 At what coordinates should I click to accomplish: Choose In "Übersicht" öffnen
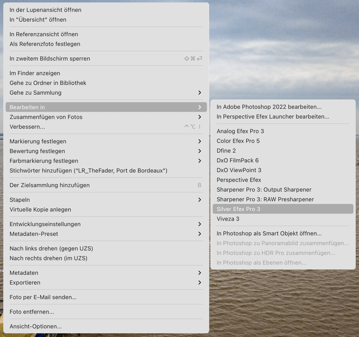tap(106, 20)
